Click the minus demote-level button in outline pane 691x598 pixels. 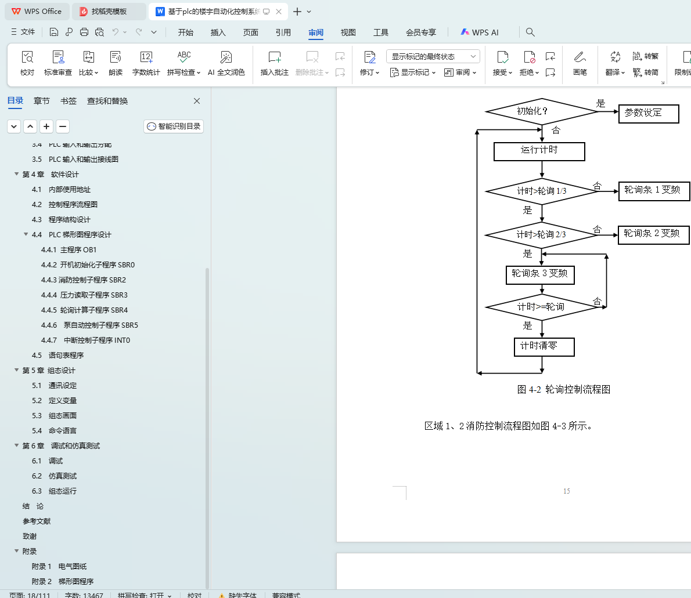tap(63, 126)
